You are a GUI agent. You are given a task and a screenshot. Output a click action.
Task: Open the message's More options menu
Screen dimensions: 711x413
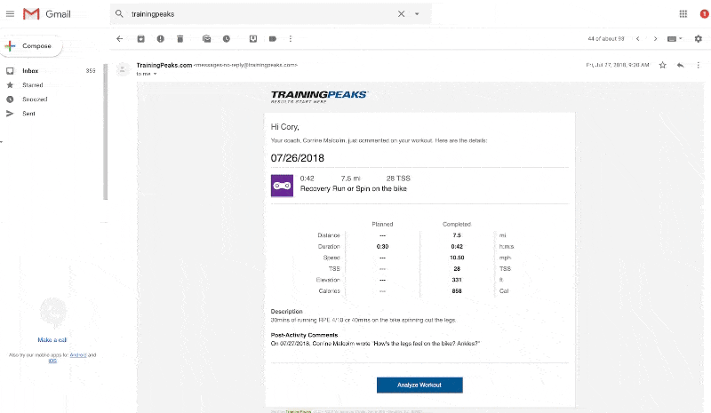[x=699, y=66]
